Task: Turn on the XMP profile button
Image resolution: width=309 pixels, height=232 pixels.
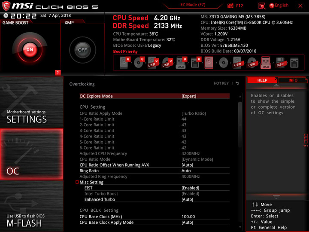Action: pos(82,50)
